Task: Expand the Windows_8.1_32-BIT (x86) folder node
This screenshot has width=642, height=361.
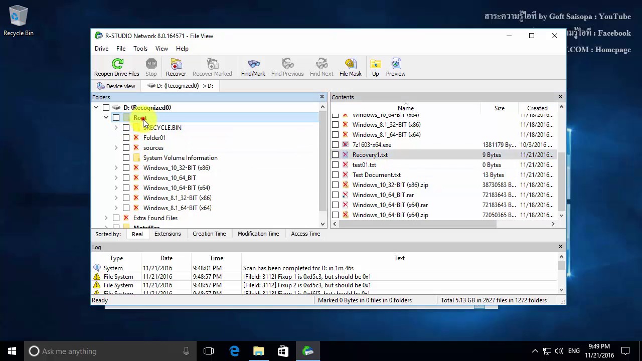Action: tap(116, 198)
